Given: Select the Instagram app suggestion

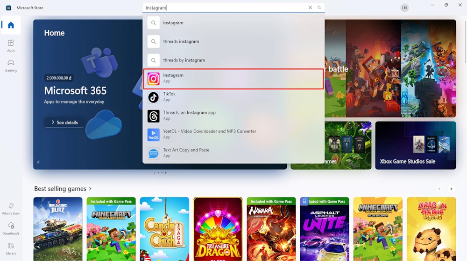Looking at the screenshot, I should [233, 79].
